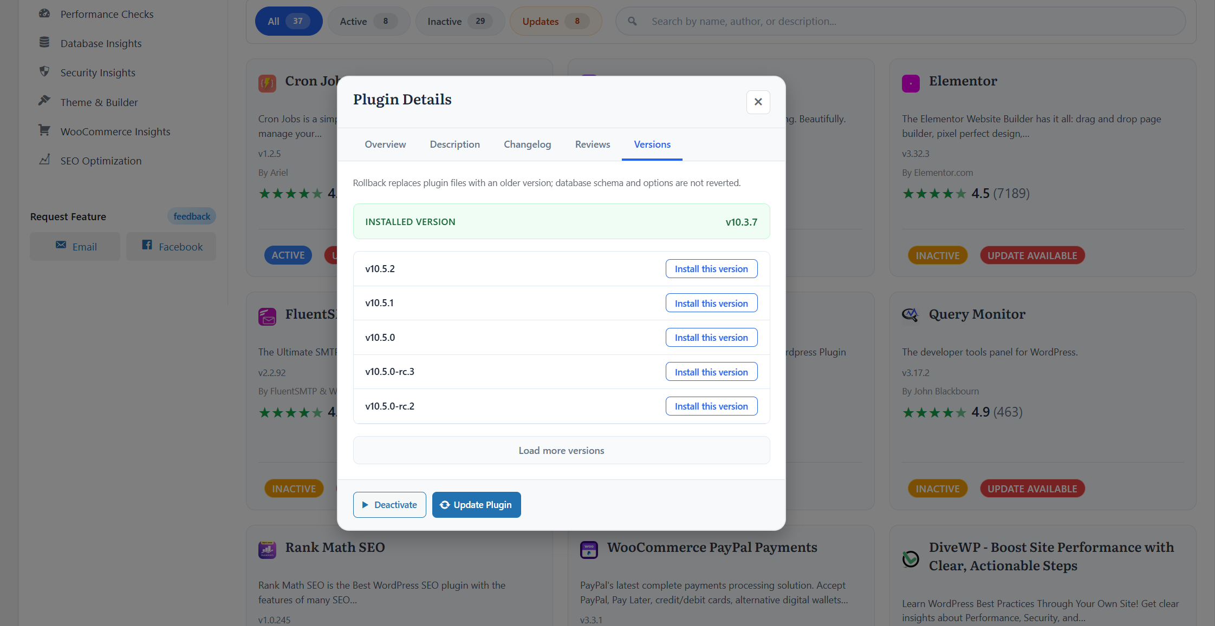Click the DiveWP plugin icon
This screenshot has height=626, width=1215.
click(911, 558)
